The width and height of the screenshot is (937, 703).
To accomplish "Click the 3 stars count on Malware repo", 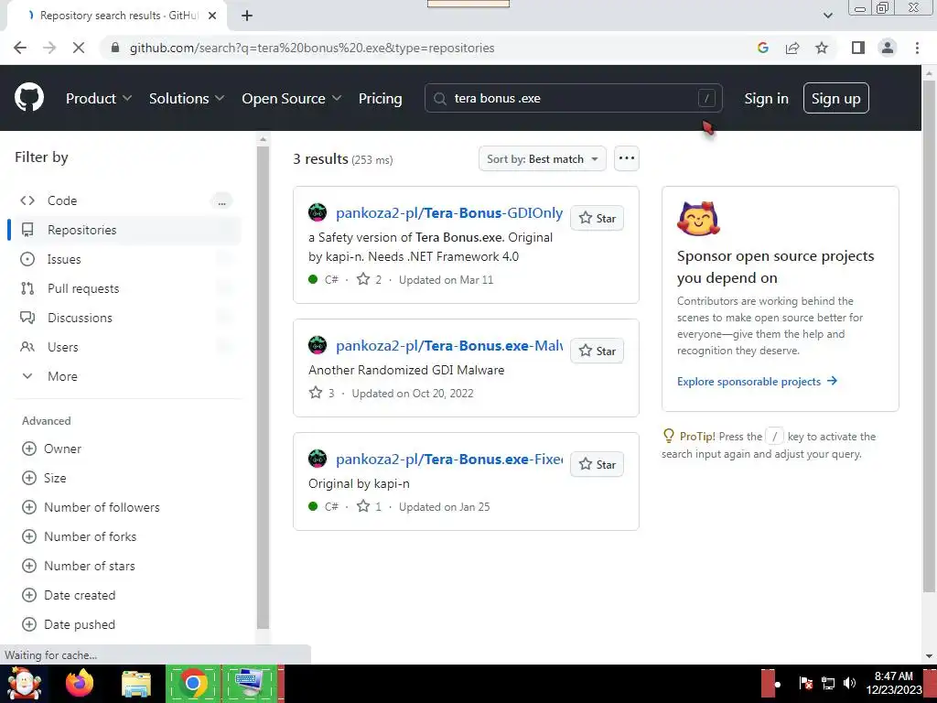I will 322,393.
